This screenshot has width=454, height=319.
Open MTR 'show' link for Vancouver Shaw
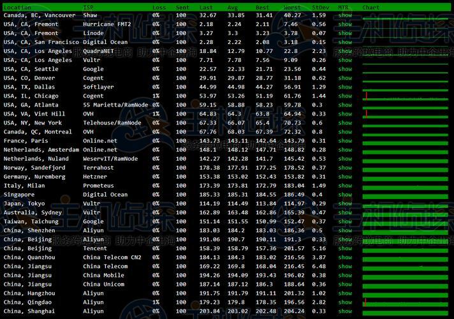345,15
